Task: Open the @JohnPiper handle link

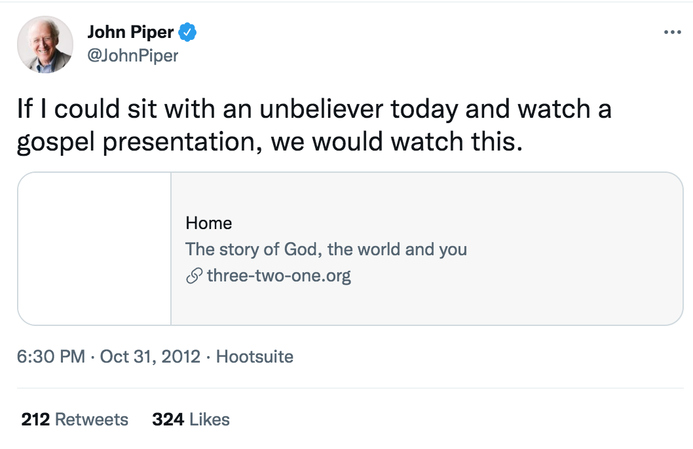Action: coord(132,56)
